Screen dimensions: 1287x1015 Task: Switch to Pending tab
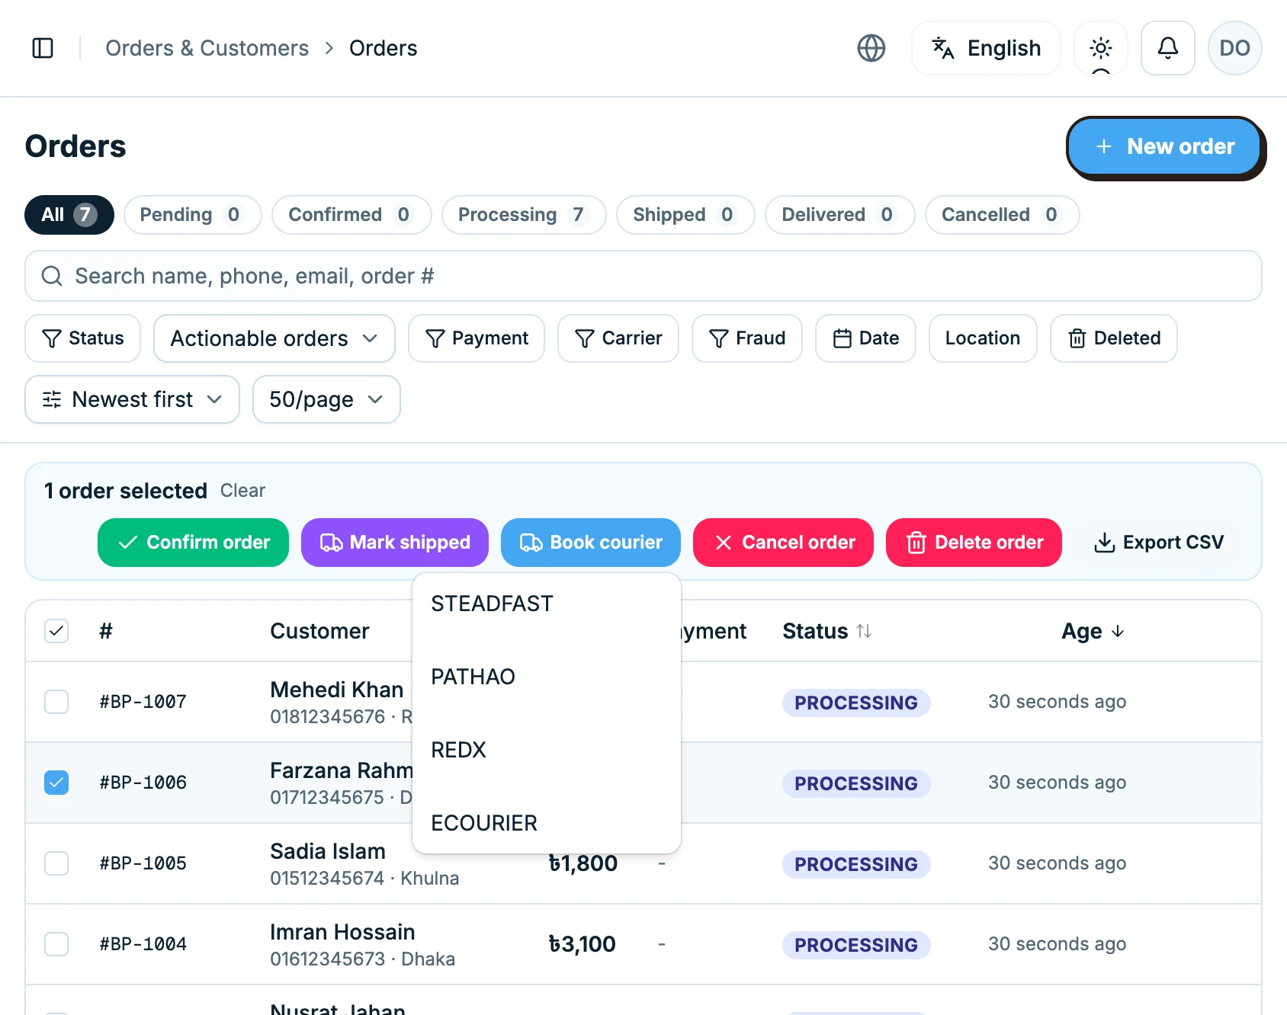(193, 215)
